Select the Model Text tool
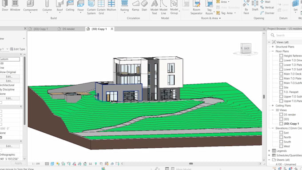Viewport: 302px width, 170px height. coord(154,7)
